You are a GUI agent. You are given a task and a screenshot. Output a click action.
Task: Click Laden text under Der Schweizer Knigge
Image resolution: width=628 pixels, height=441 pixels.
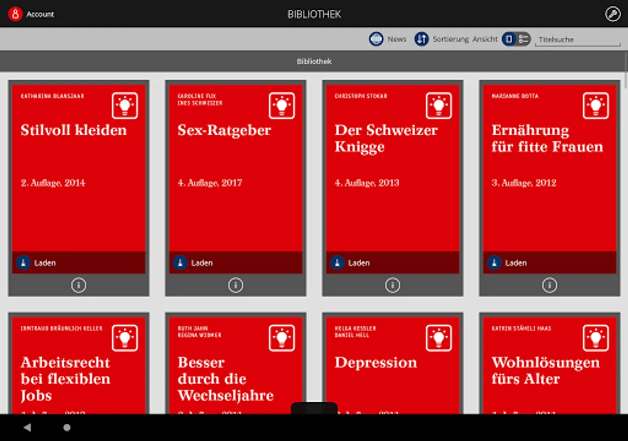click(x=359, y=263)
